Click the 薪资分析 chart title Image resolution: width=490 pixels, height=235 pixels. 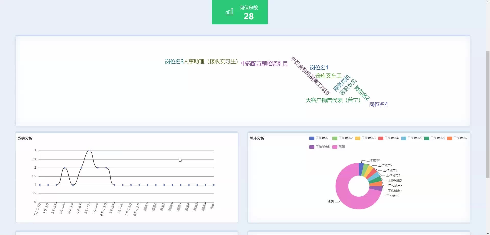[x=25, y=138]
